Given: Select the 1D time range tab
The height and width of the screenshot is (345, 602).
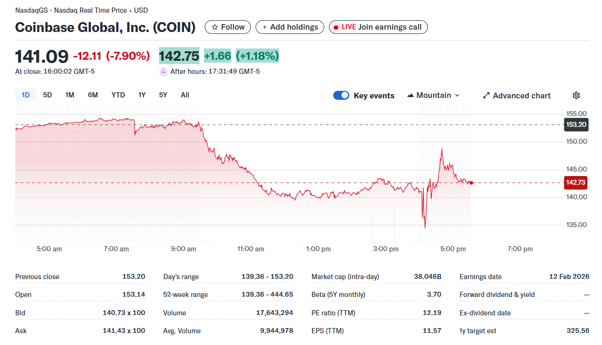Looking at the screenshot, I should pyautogui.click(x=25, y=95).
